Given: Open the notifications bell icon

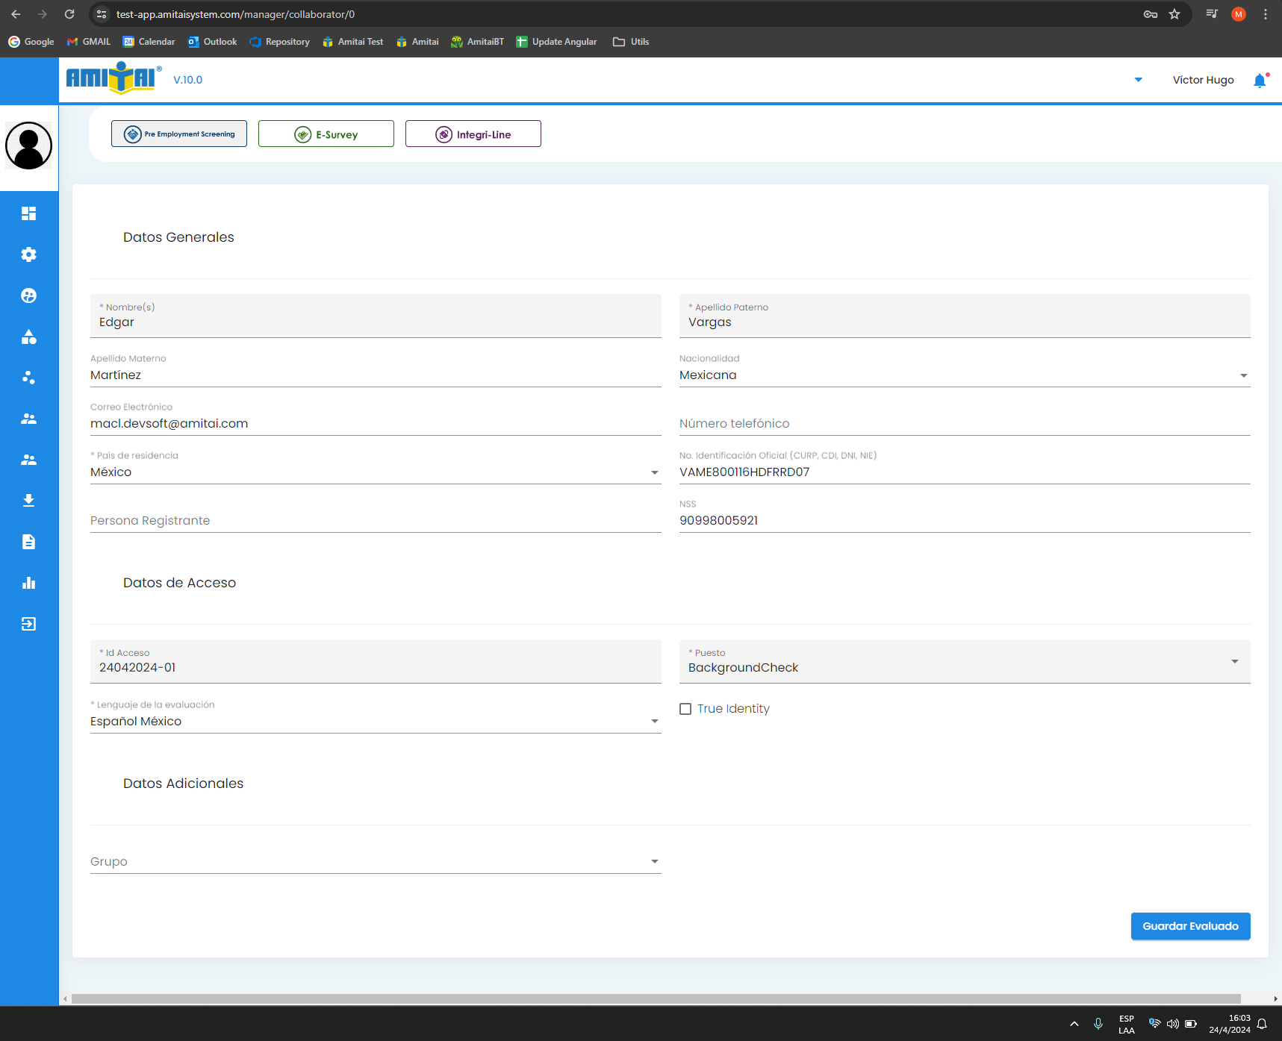Looking at the screenshot, I should [1260, 81].
